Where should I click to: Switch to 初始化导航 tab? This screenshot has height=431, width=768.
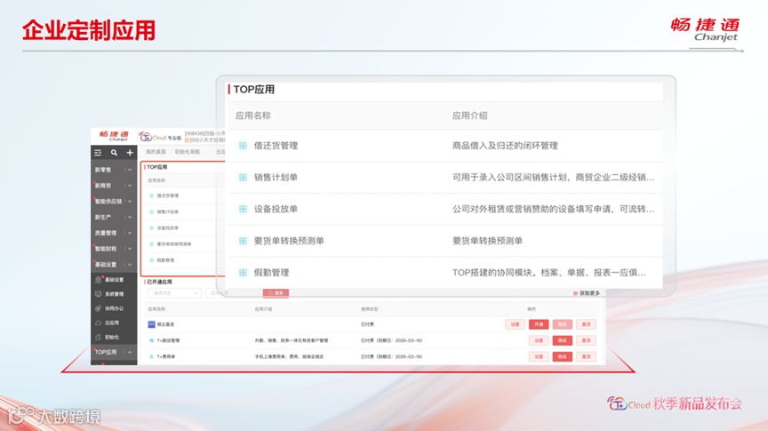point(188,152)
